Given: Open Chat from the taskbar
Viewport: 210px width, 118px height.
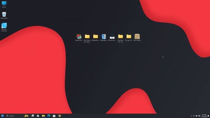Looking at the screenshot, I should coord(38,116).
